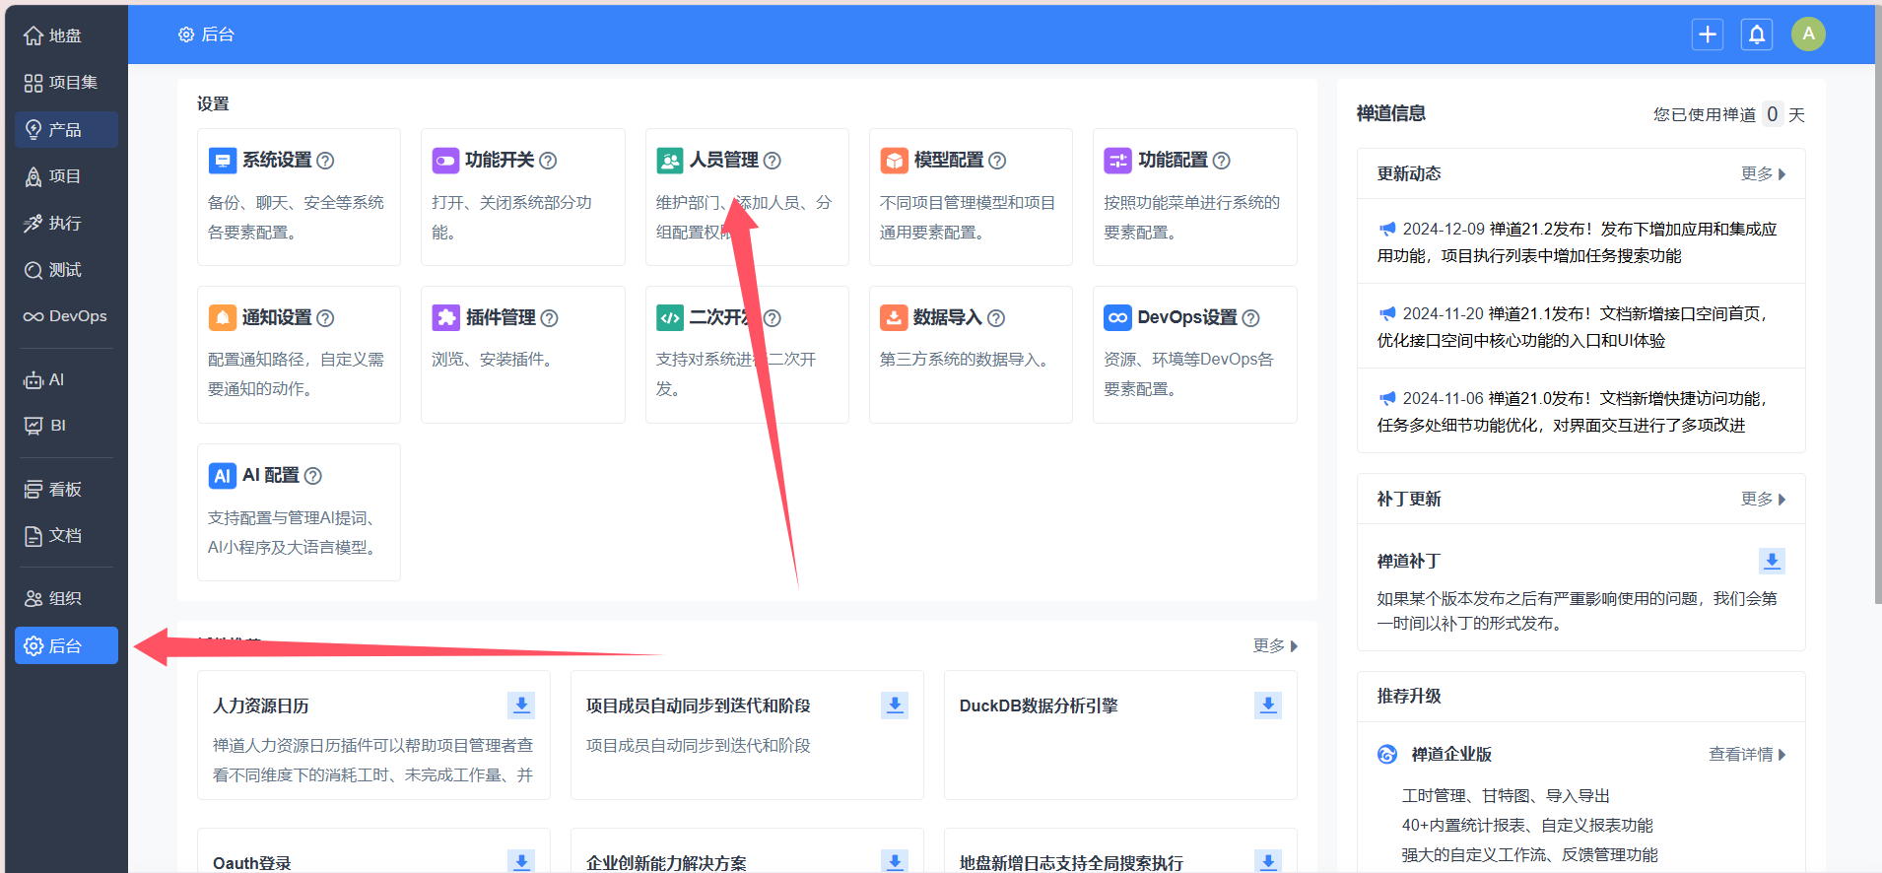Click the 数据导入 card icon
1882x873 pixels.
pos(894,317)
